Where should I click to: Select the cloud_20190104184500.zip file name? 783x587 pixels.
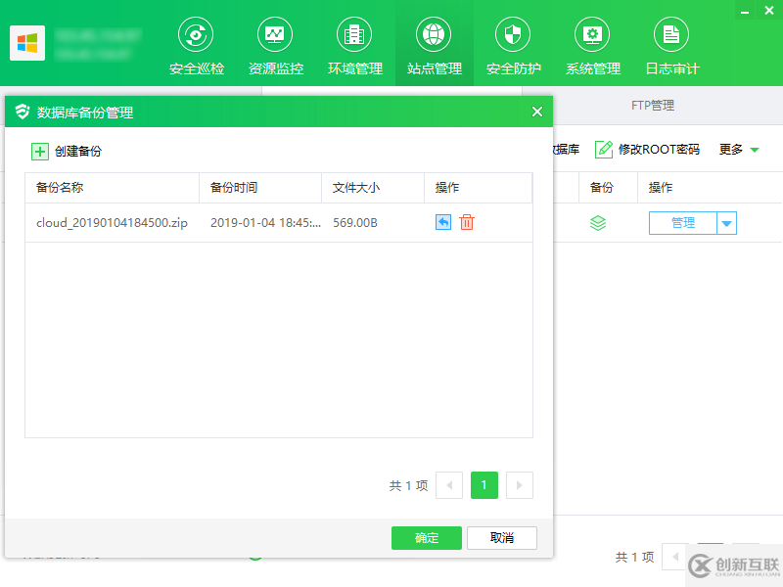click(x=112, y=223)
